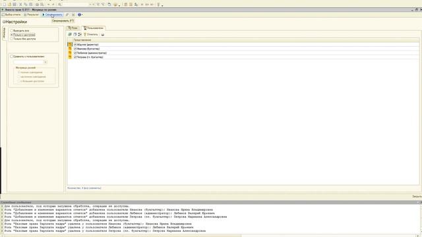Click the Paste icon in top toolbar
The height and width of the screenshot is (237, 422).
click(x=31, y=5)
